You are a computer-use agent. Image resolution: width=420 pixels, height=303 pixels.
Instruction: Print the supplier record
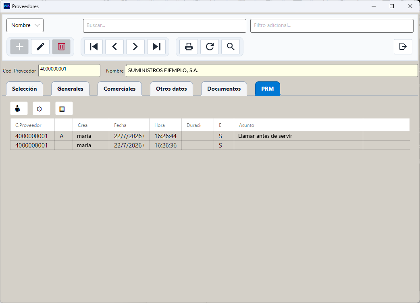coord(189,47)
